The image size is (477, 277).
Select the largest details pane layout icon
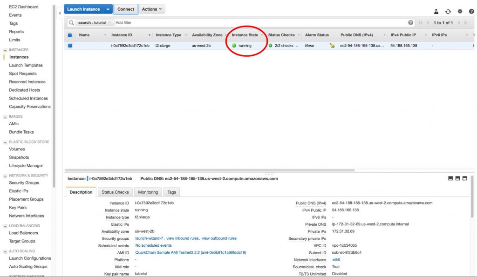(464, 178)
